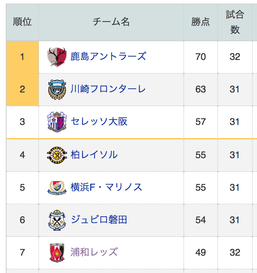Click the orange rank 2 cell
The width and height of the screenshot is (257, 273).
pos(22,90)
